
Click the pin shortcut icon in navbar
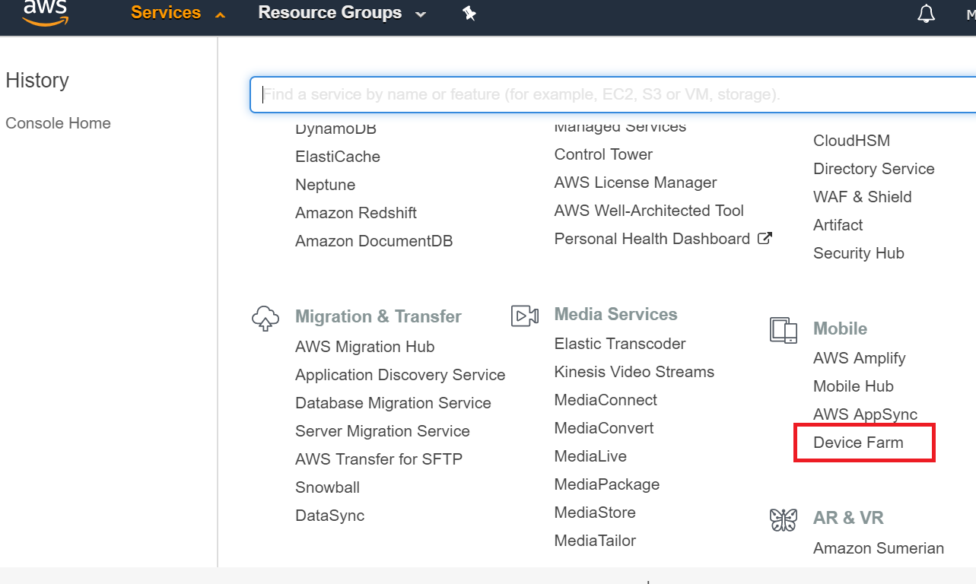(469, 14)
